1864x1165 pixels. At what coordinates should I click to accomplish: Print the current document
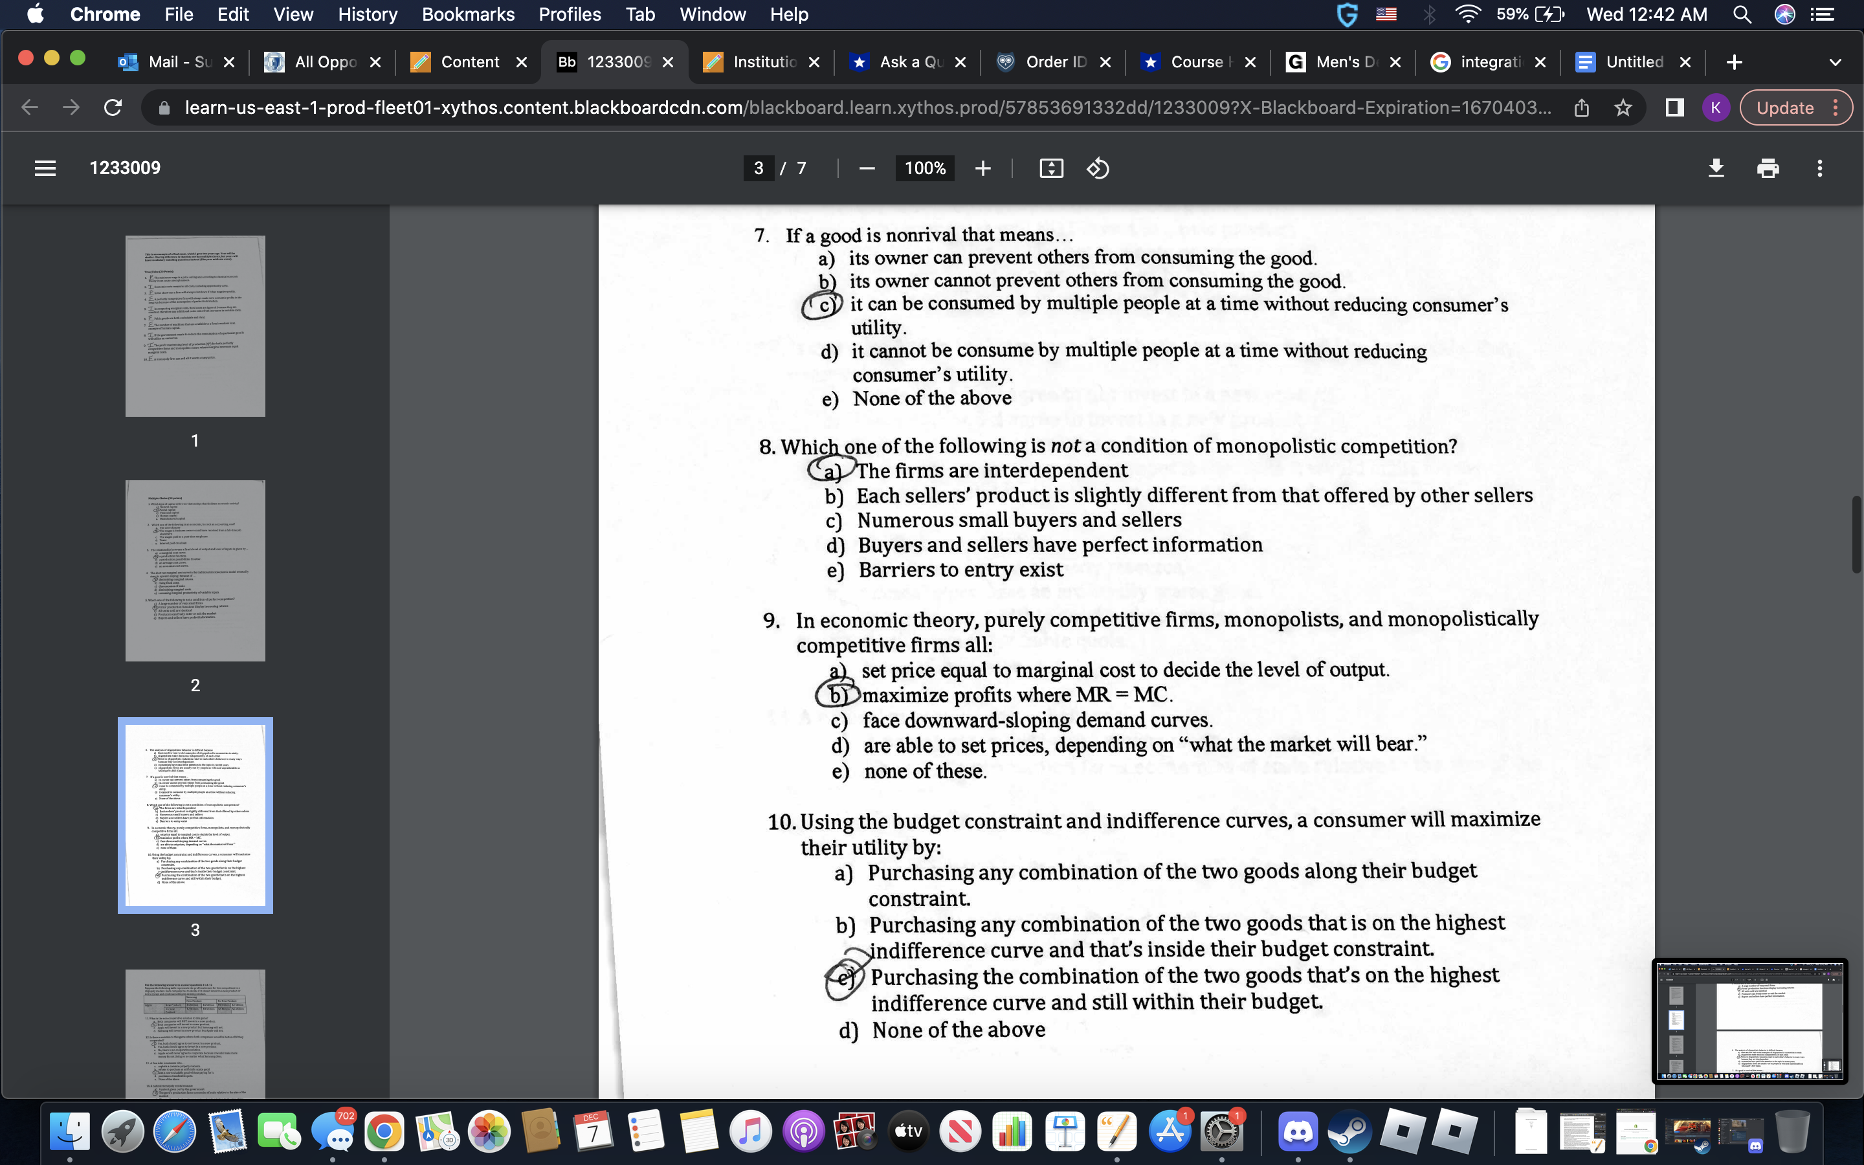[x=1768, y=168]
